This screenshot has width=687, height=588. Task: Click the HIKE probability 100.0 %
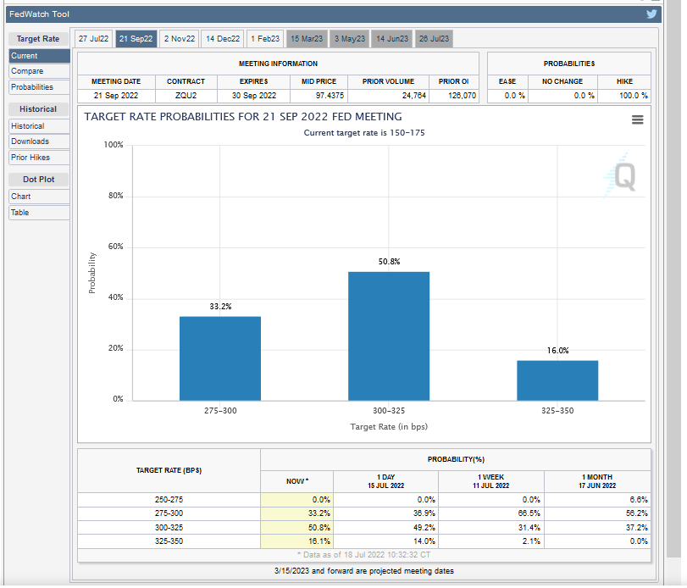coord(633,96)
